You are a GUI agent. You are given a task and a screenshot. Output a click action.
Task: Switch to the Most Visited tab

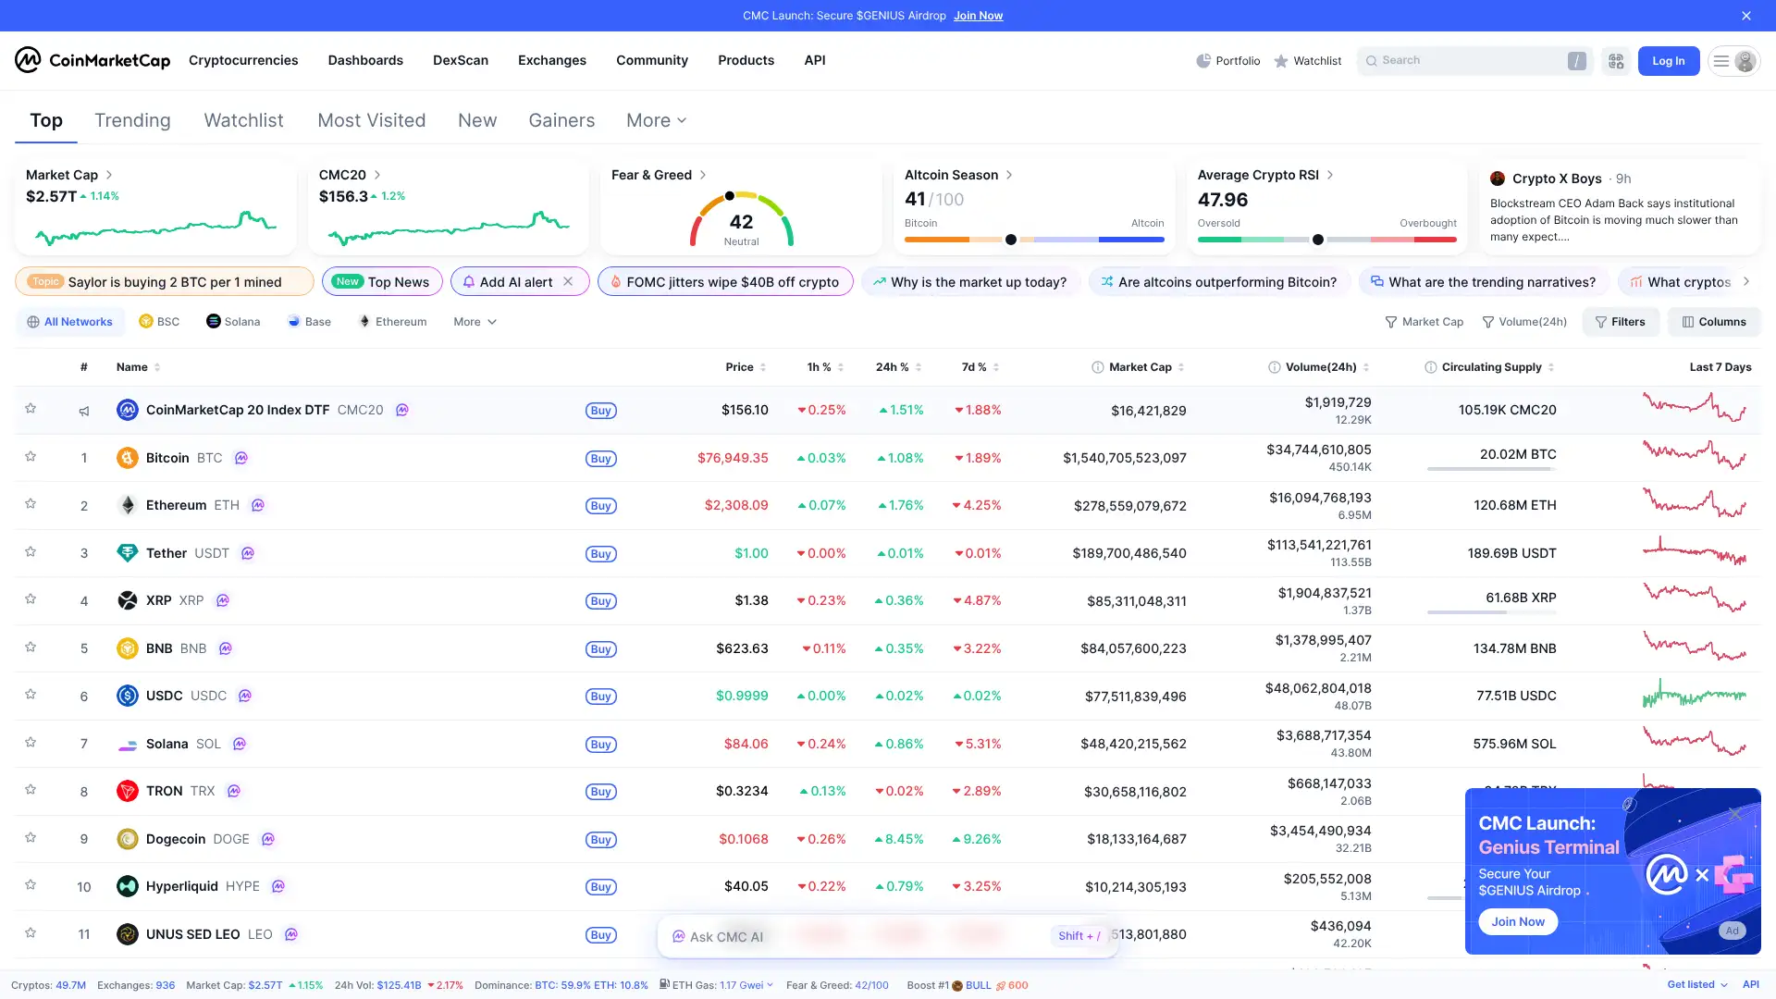372,120
